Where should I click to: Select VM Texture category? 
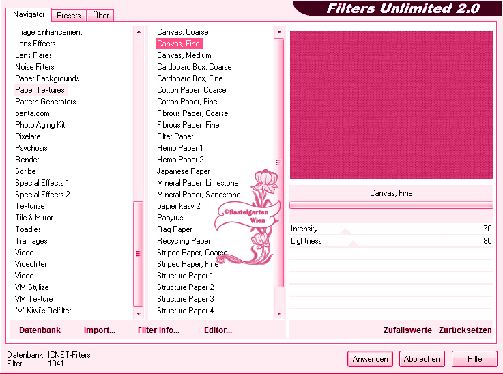pos(33,299)
